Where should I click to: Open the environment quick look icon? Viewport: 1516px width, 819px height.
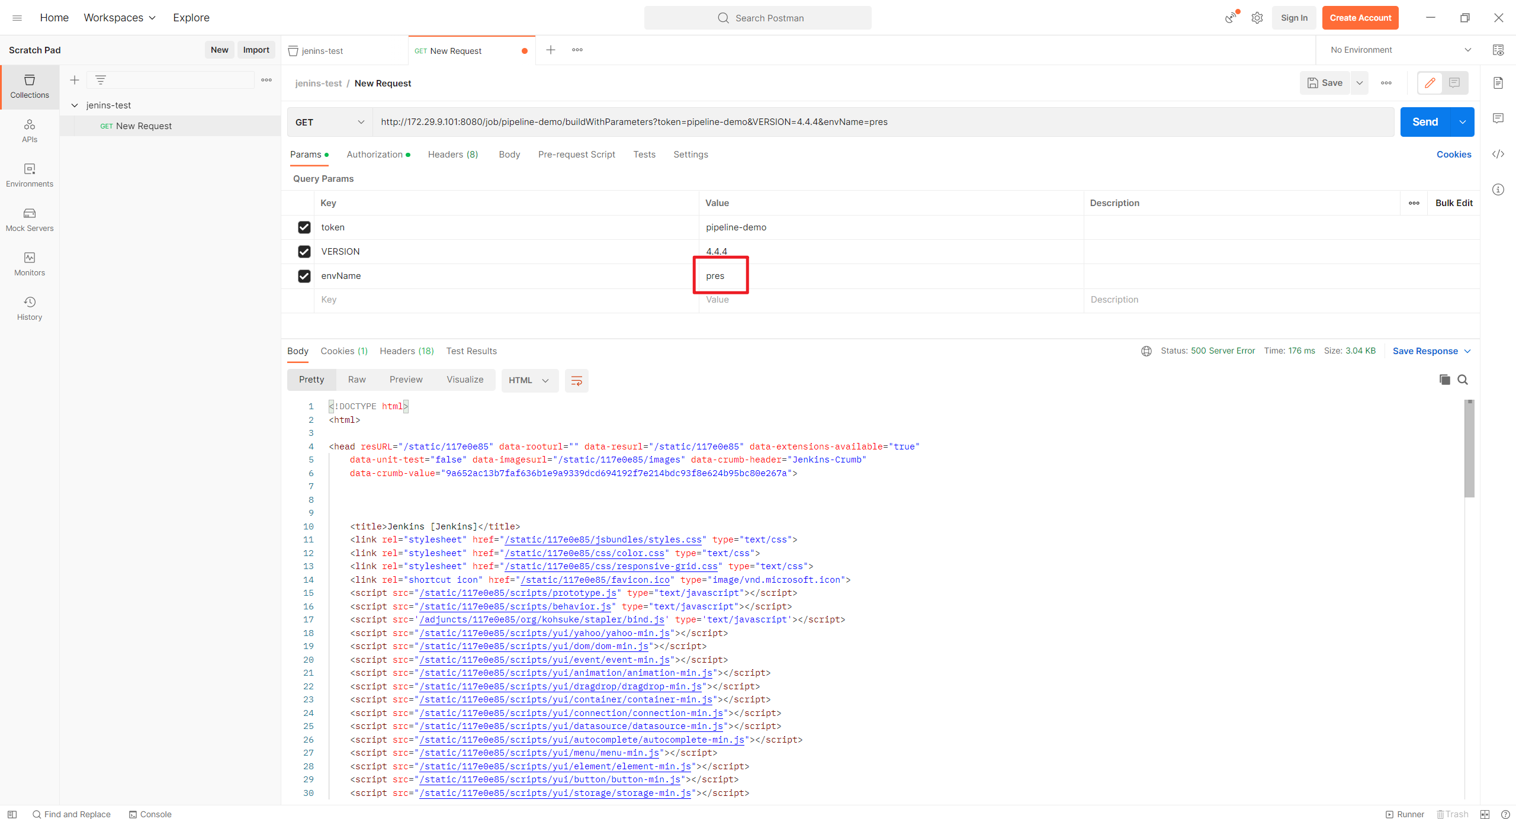click(x=1498, y=50)
